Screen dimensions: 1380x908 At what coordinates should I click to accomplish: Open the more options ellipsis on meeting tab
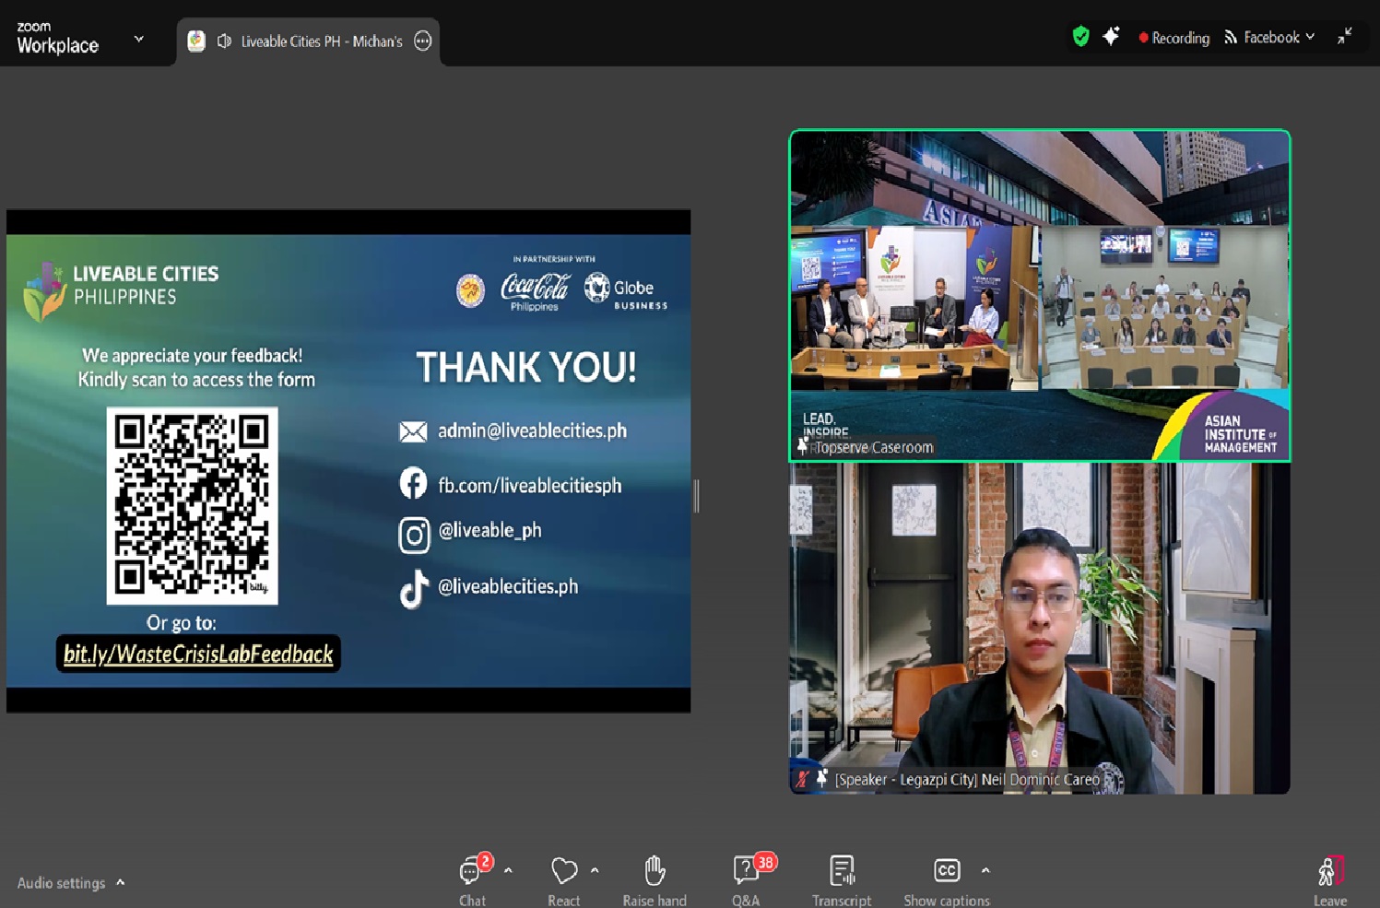(x=422, y=41)
